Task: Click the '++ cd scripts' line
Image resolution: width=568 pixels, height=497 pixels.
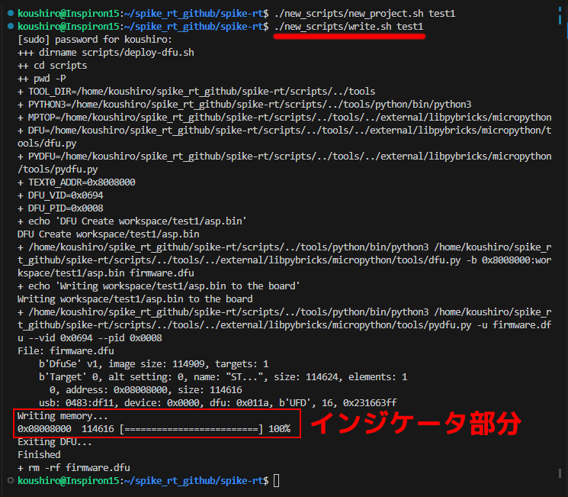Action: coord(52,66)
